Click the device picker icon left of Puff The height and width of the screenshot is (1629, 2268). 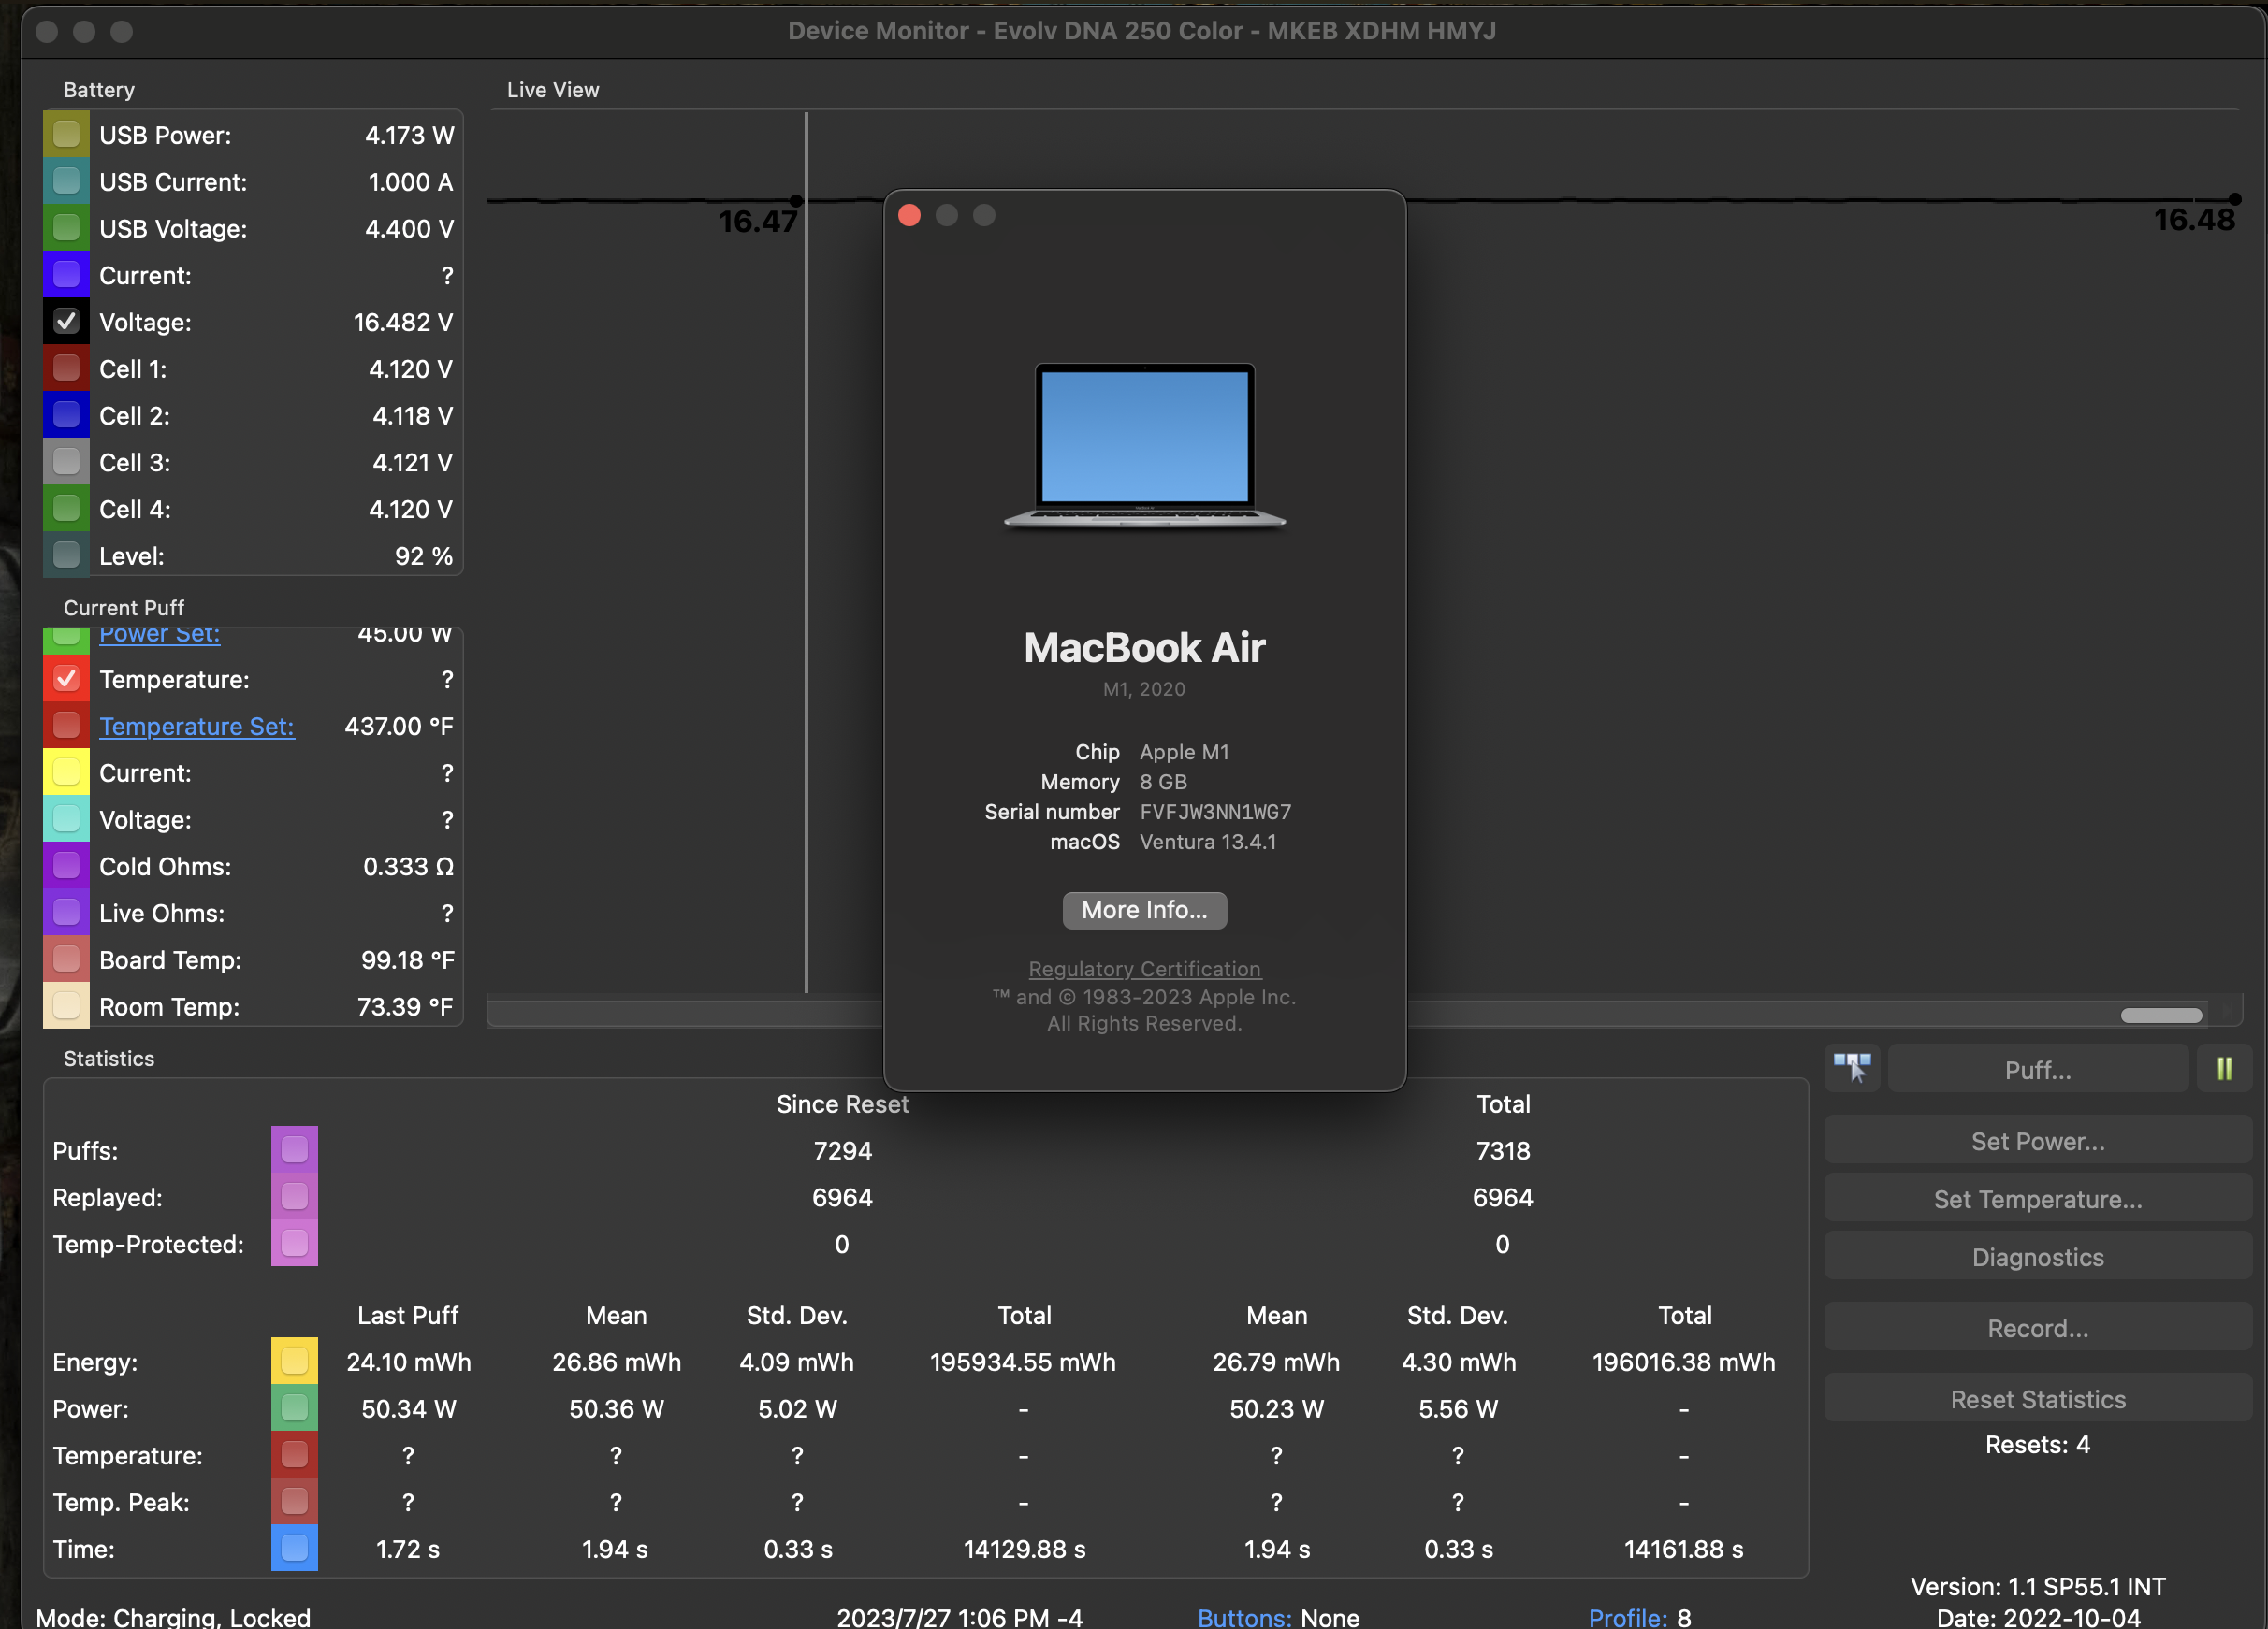point(1852,1070)
